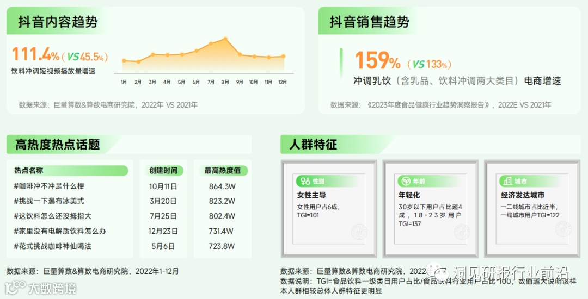This screenshot has width=588, height=299.
Task: Select the 3月 label on the chart axis
Action: pos(152,82)
